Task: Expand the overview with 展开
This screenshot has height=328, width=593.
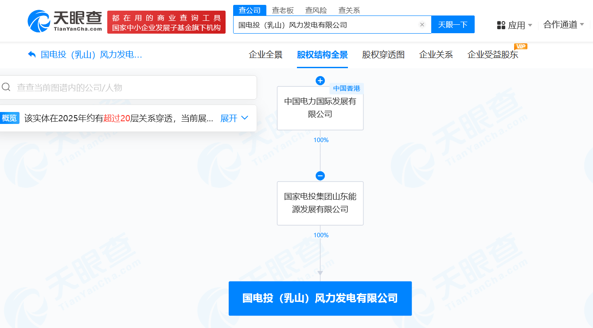Action: pyautogui.click(x=234, y=118)
